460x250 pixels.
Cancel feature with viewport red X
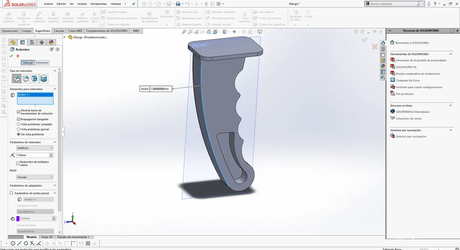click(x=375, y=47)
